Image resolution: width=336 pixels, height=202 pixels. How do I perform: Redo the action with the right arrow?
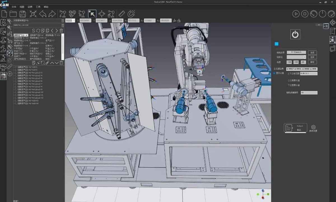pyautogui.click(x=52, y=14)
